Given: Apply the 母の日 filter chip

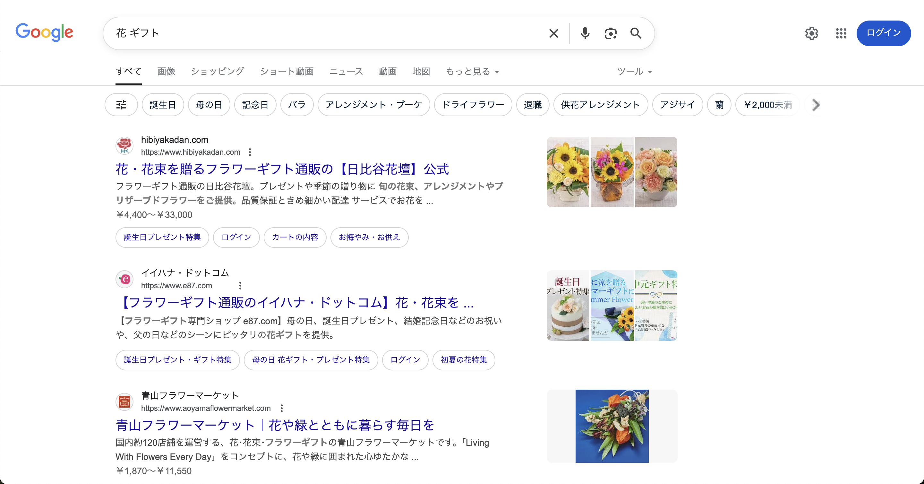Looking at the screenshot, I should (x=209, y=105).
